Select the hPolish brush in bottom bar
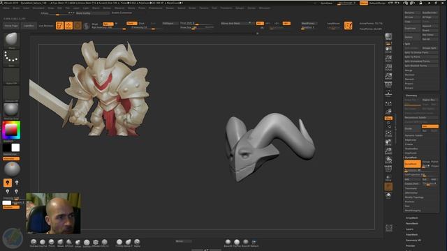Viewport: 447px width, 251px height. click(x=69, y=243)
